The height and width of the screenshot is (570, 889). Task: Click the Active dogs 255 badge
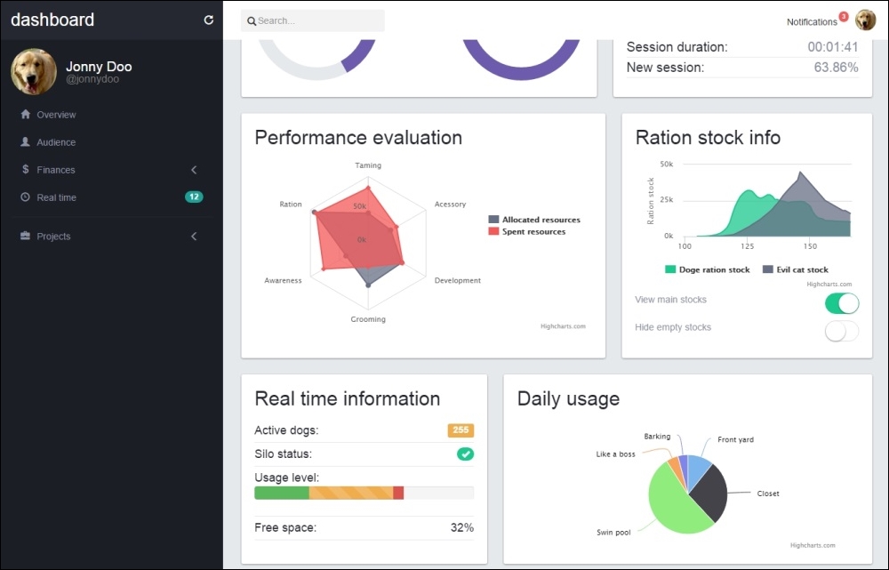pos(461,430)
